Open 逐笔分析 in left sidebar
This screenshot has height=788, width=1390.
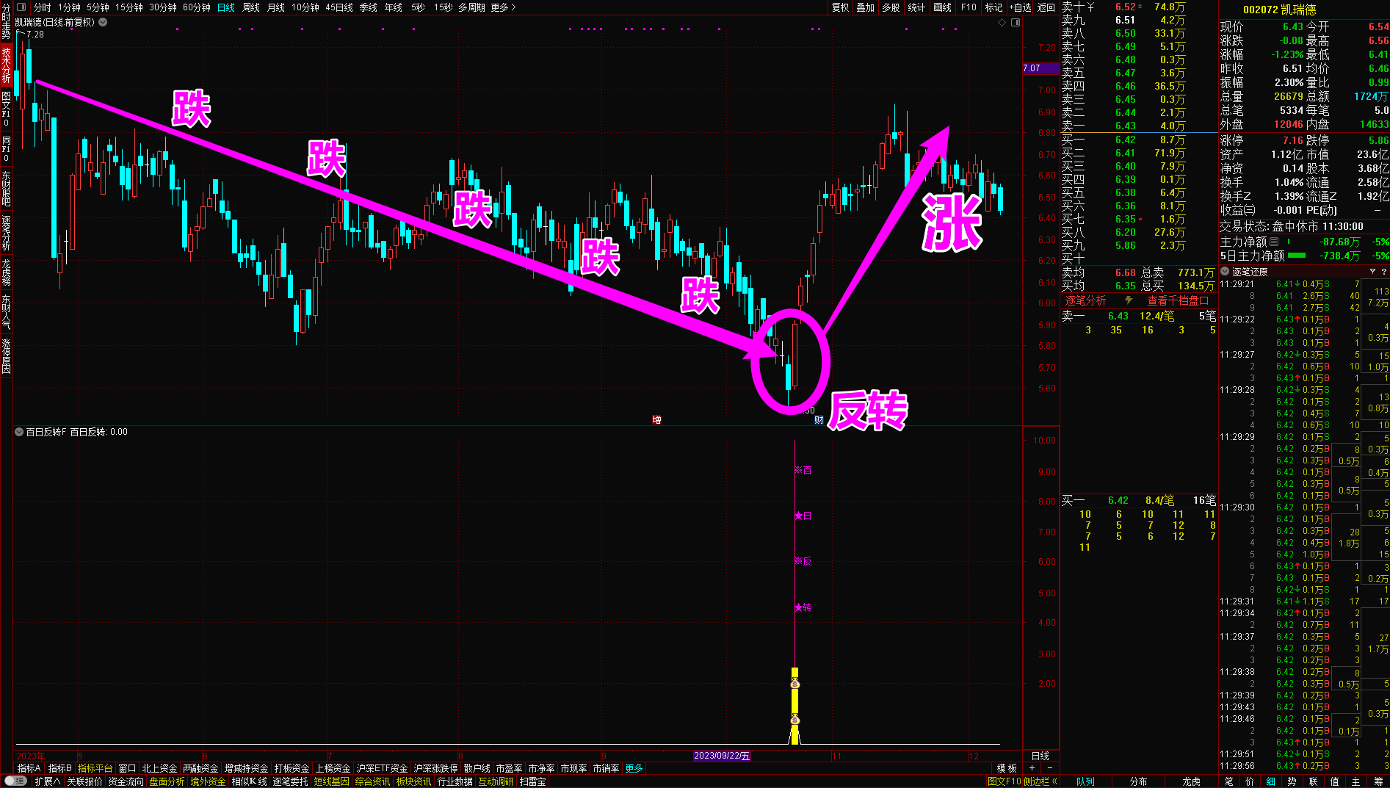click(x=6, y=232)
